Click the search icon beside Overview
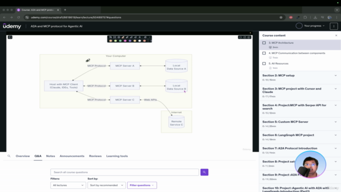This screenshot has width=341, height=192. [9, 156]
